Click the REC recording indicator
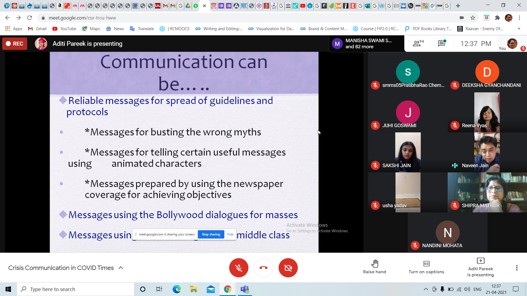 click(x=15, y=44)
